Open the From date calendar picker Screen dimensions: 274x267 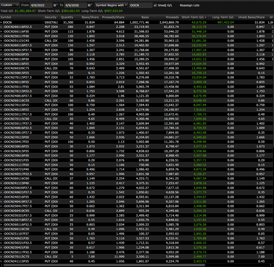click(x=56, y=5)
